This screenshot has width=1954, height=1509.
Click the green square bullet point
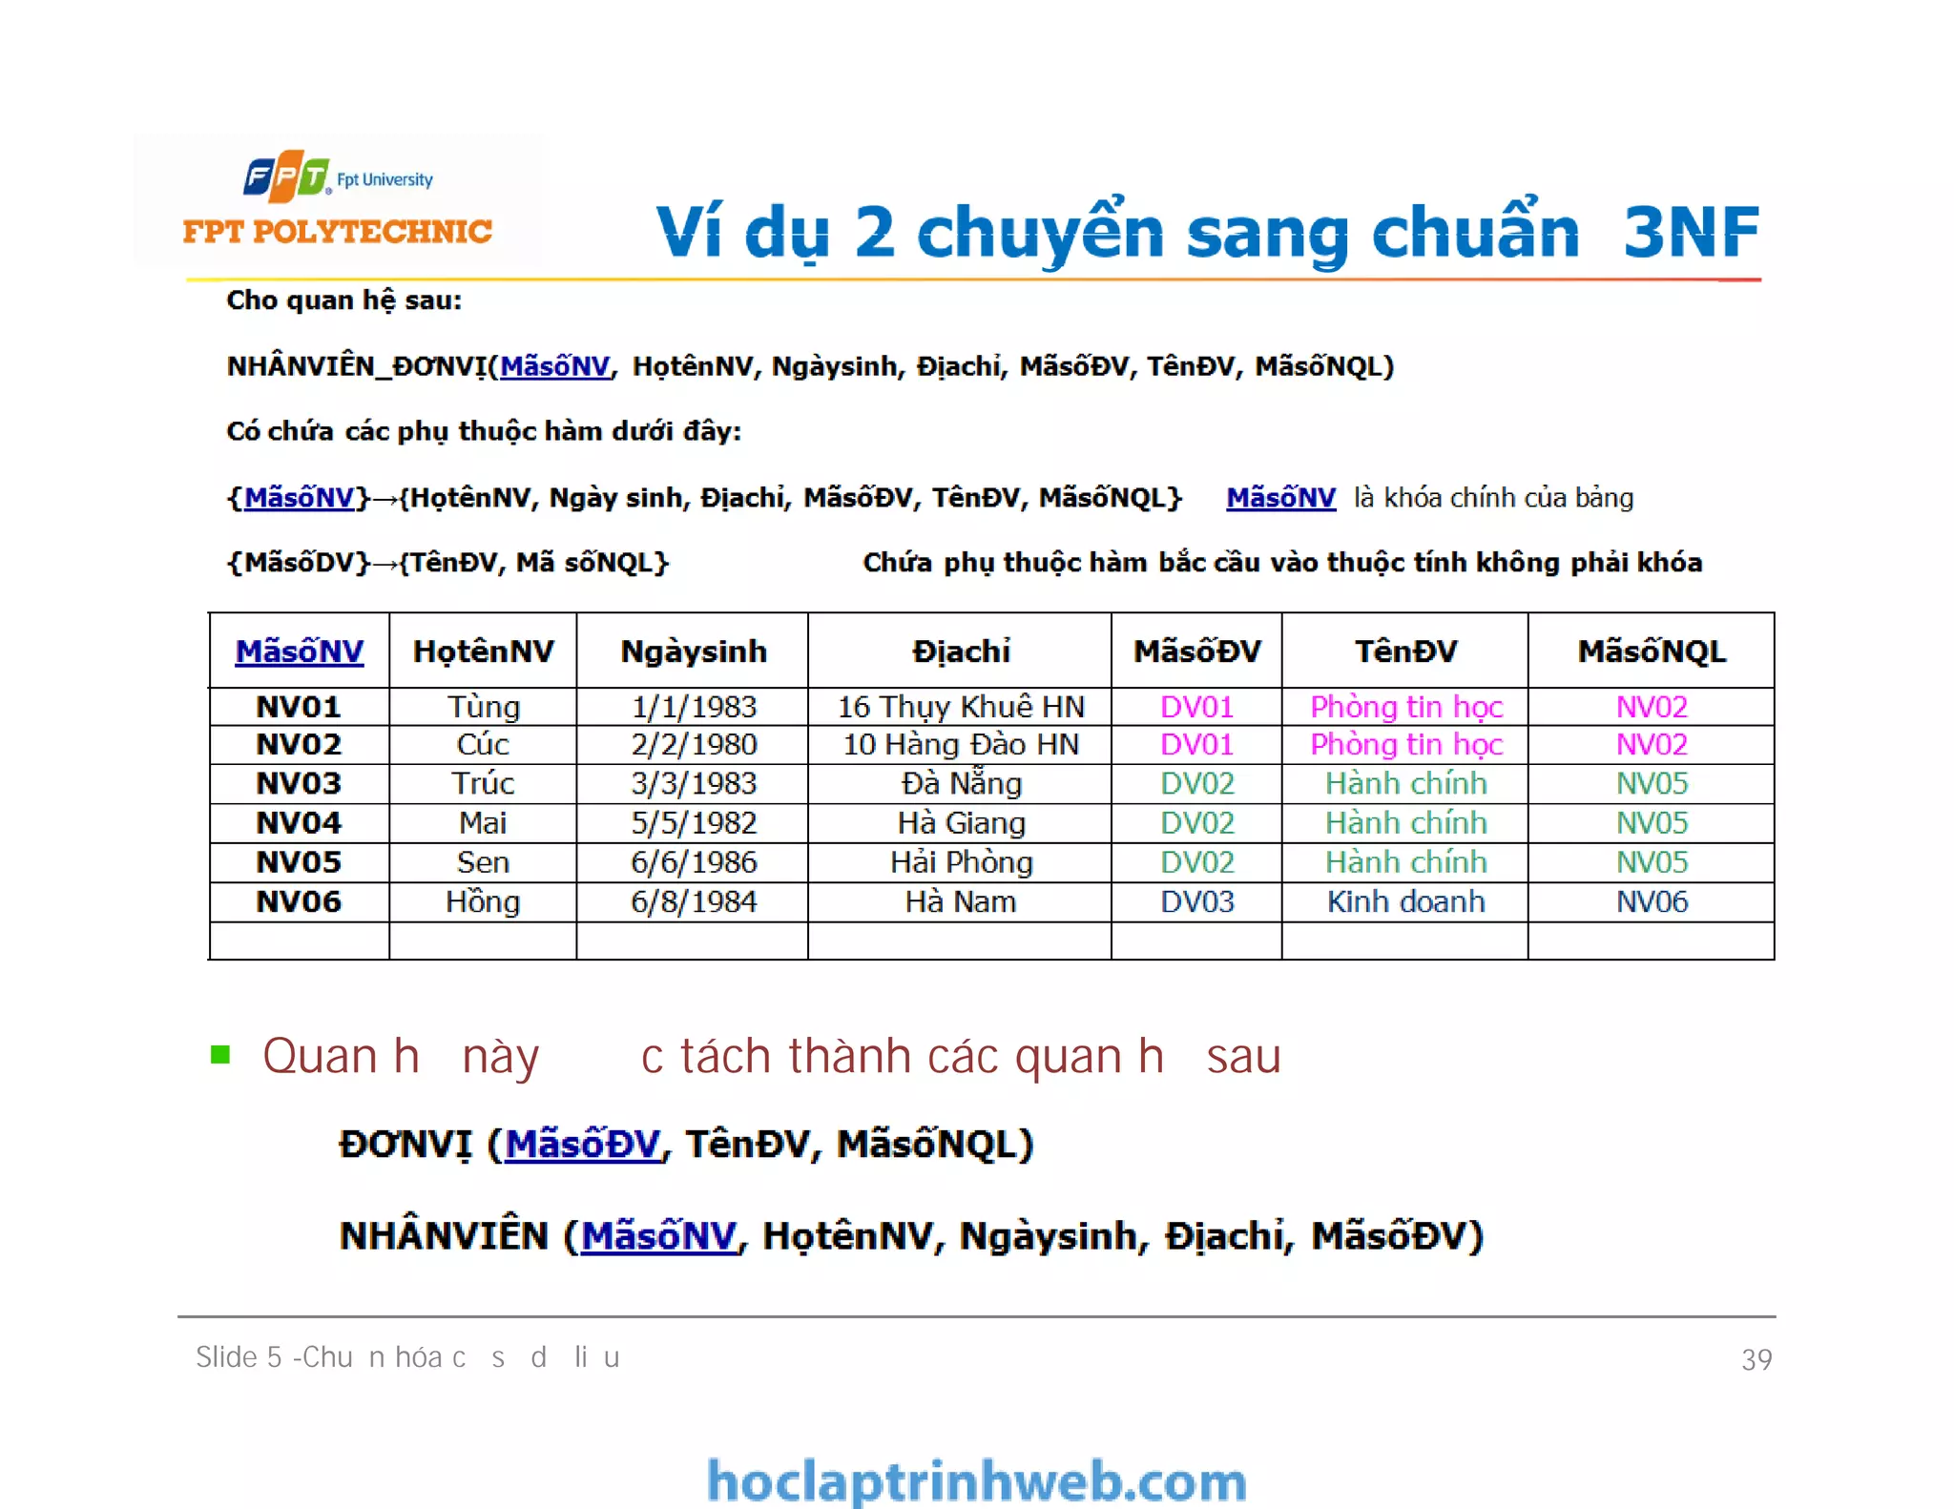(x=220, y=1054)
